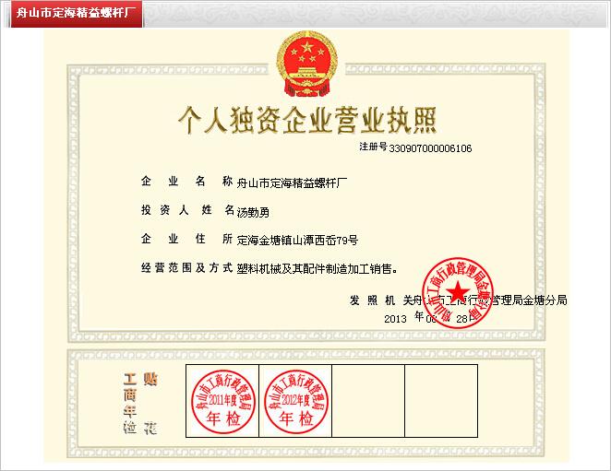The image size is (611, 471).
Task: Click the 经营范围及方式 label
Action: [186, 269]
